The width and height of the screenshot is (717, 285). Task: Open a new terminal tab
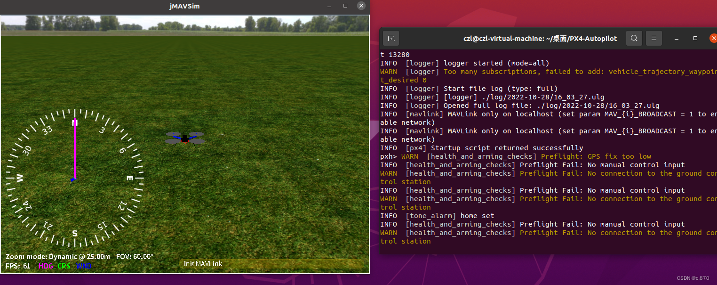[x=391, y=38]
